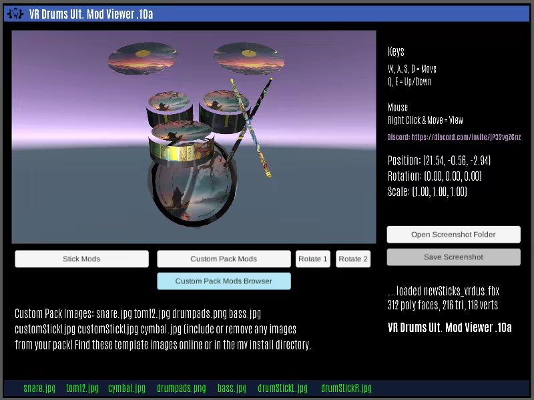Click the crossed drumsticks in the viewport
Viewport: 534px width, 400px height.
coord(252,127)
